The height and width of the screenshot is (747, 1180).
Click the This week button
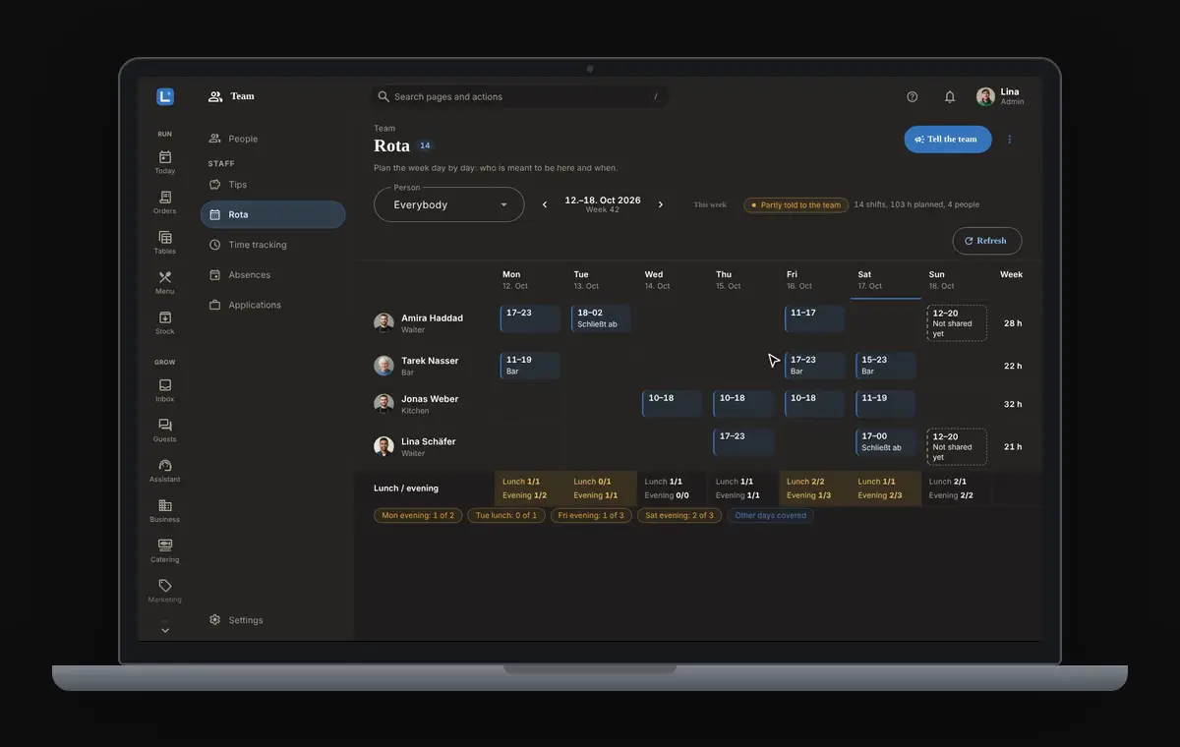click(x=710, y=205)
